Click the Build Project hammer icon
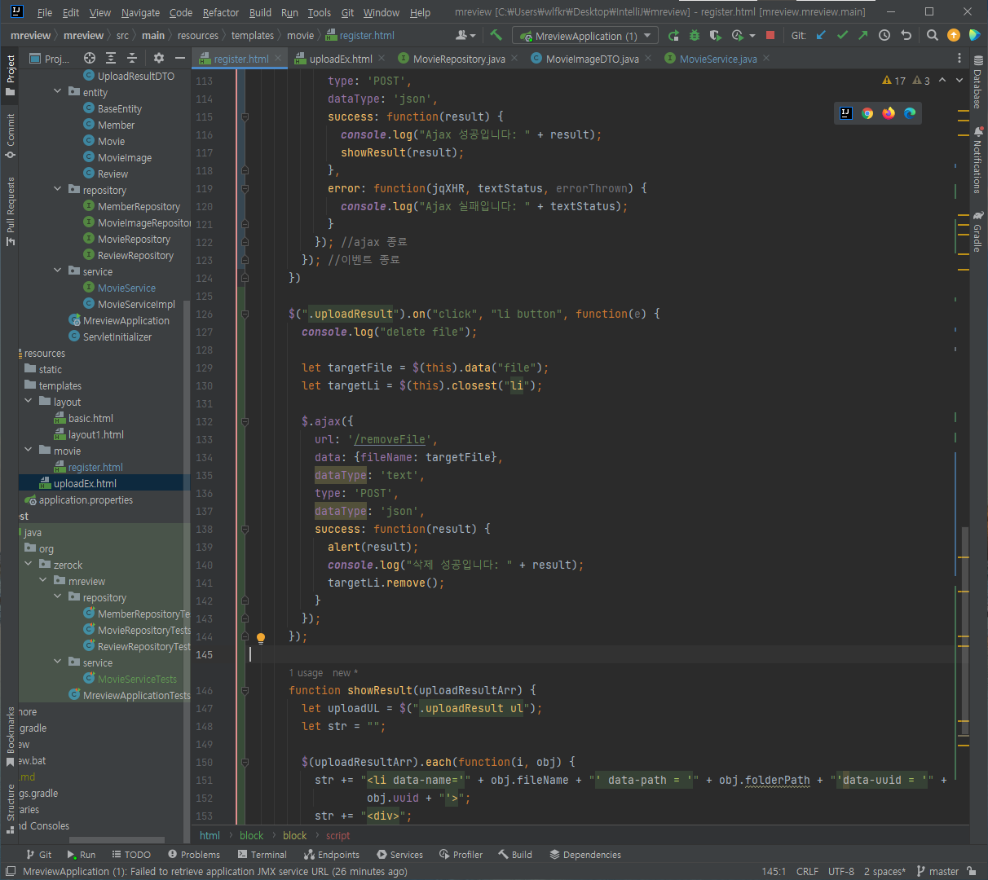 (496, 35)
